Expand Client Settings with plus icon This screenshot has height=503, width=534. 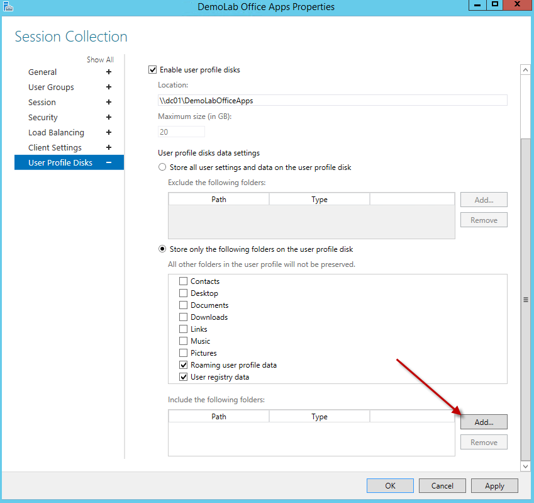(109, 148)
